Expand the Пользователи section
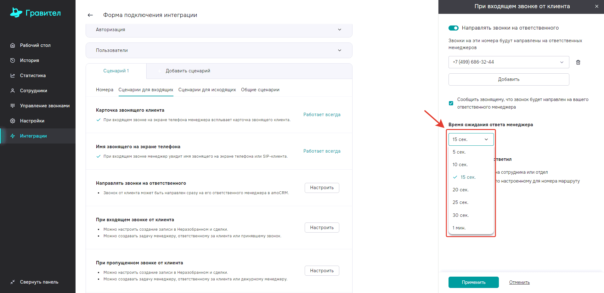 pos(219,50)
